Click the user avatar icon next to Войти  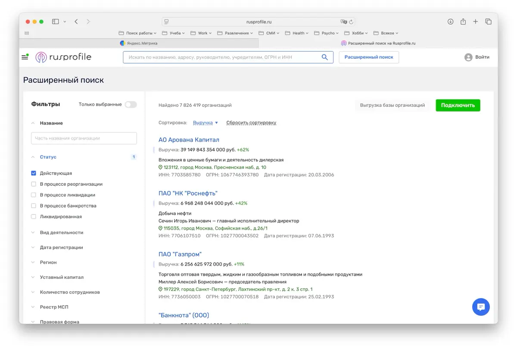point(468,57)
